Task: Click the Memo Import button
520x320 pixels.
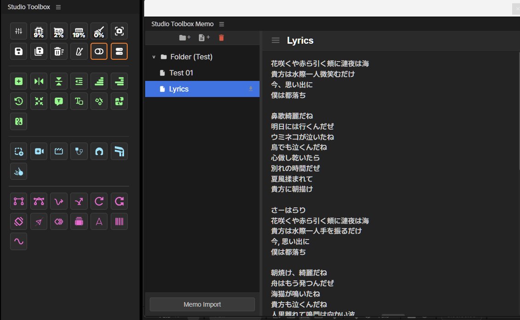Action: pyautogui.click(x=202, y=304)
